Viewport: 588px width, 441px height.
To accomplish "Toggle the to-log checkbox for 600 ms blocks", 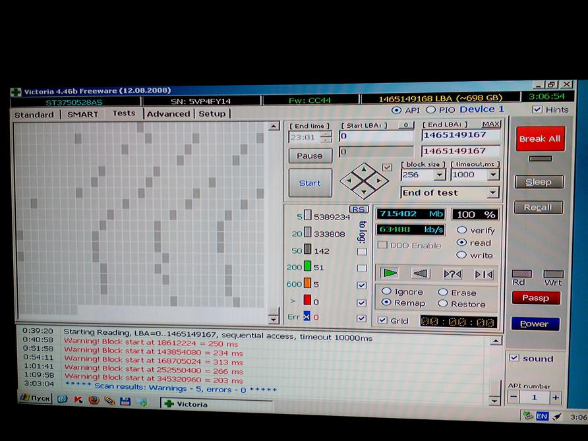I will 361,285.
